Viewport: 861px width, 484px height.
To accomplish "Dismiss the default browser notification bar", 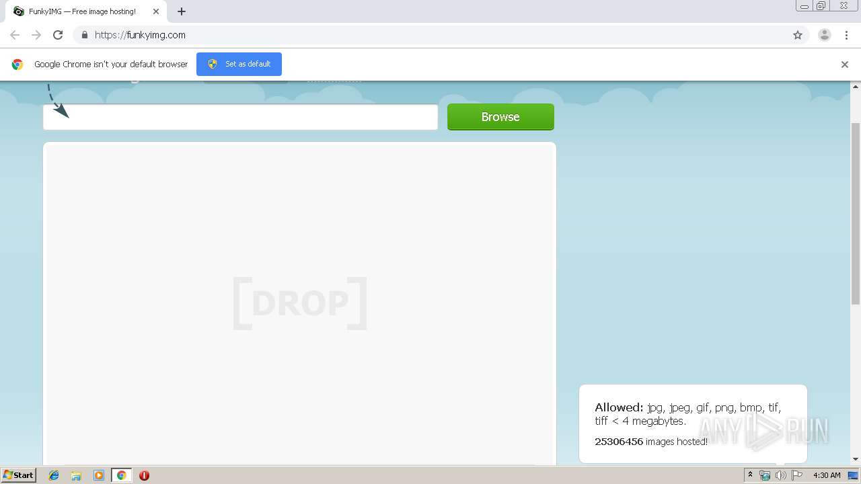I will pos(845,65).
